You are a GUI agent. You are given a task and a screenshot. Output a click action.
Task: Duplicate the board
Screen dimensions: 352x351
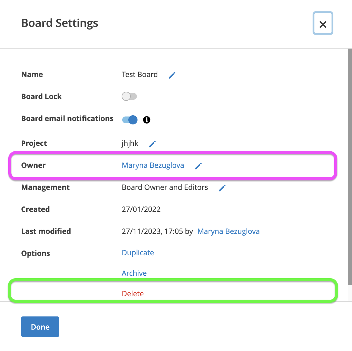[x=138, y=253]
